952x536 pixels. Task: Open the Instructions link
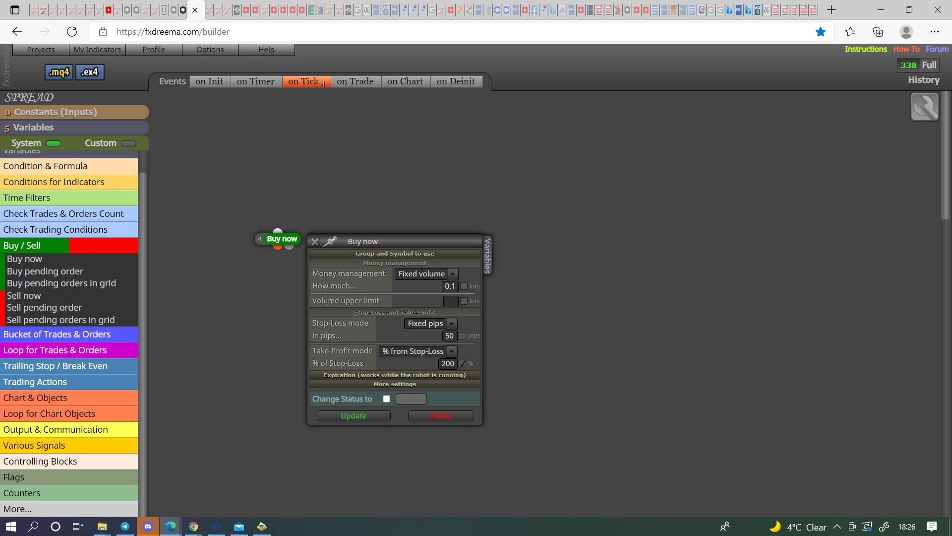[x=866, y=49]
